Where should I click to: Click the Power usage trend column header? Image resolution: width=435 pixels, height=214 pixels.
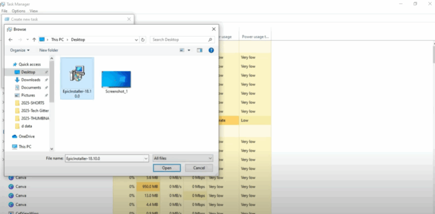point(255,37)
